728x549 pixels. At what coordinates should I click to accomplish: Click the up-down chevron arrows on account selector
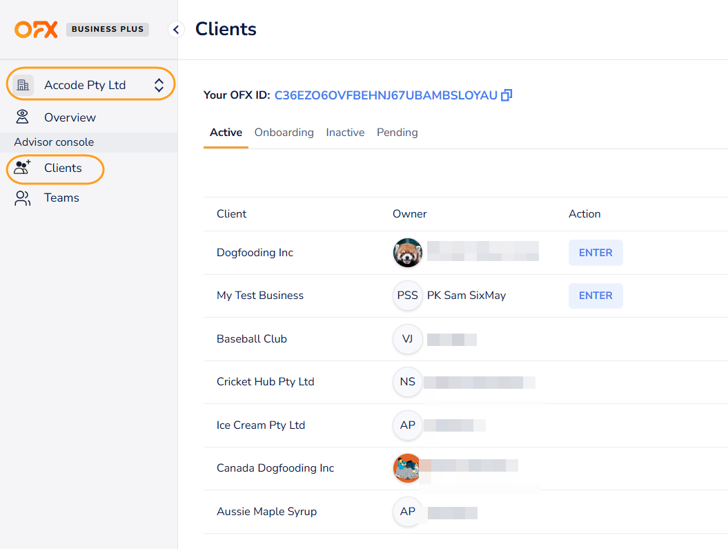[159, 85]
